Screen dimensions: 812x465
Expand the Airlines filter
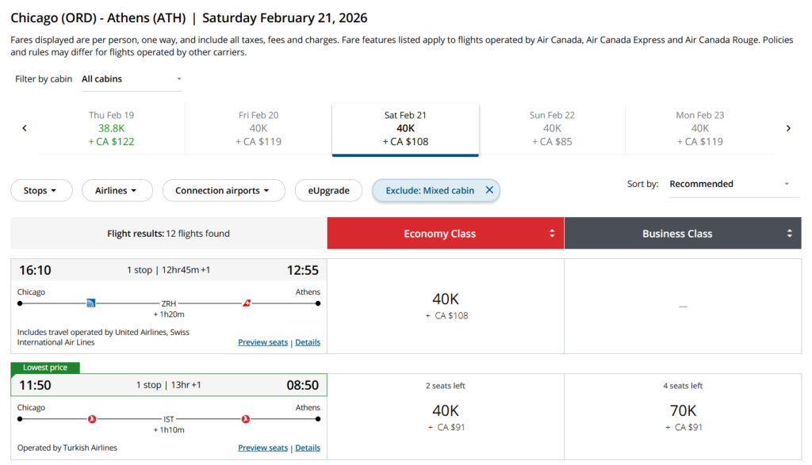coord(117,190)
